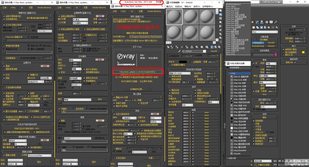Open 模式(D) menu in material editor
The image size is (309, 167).
(170, 6)
